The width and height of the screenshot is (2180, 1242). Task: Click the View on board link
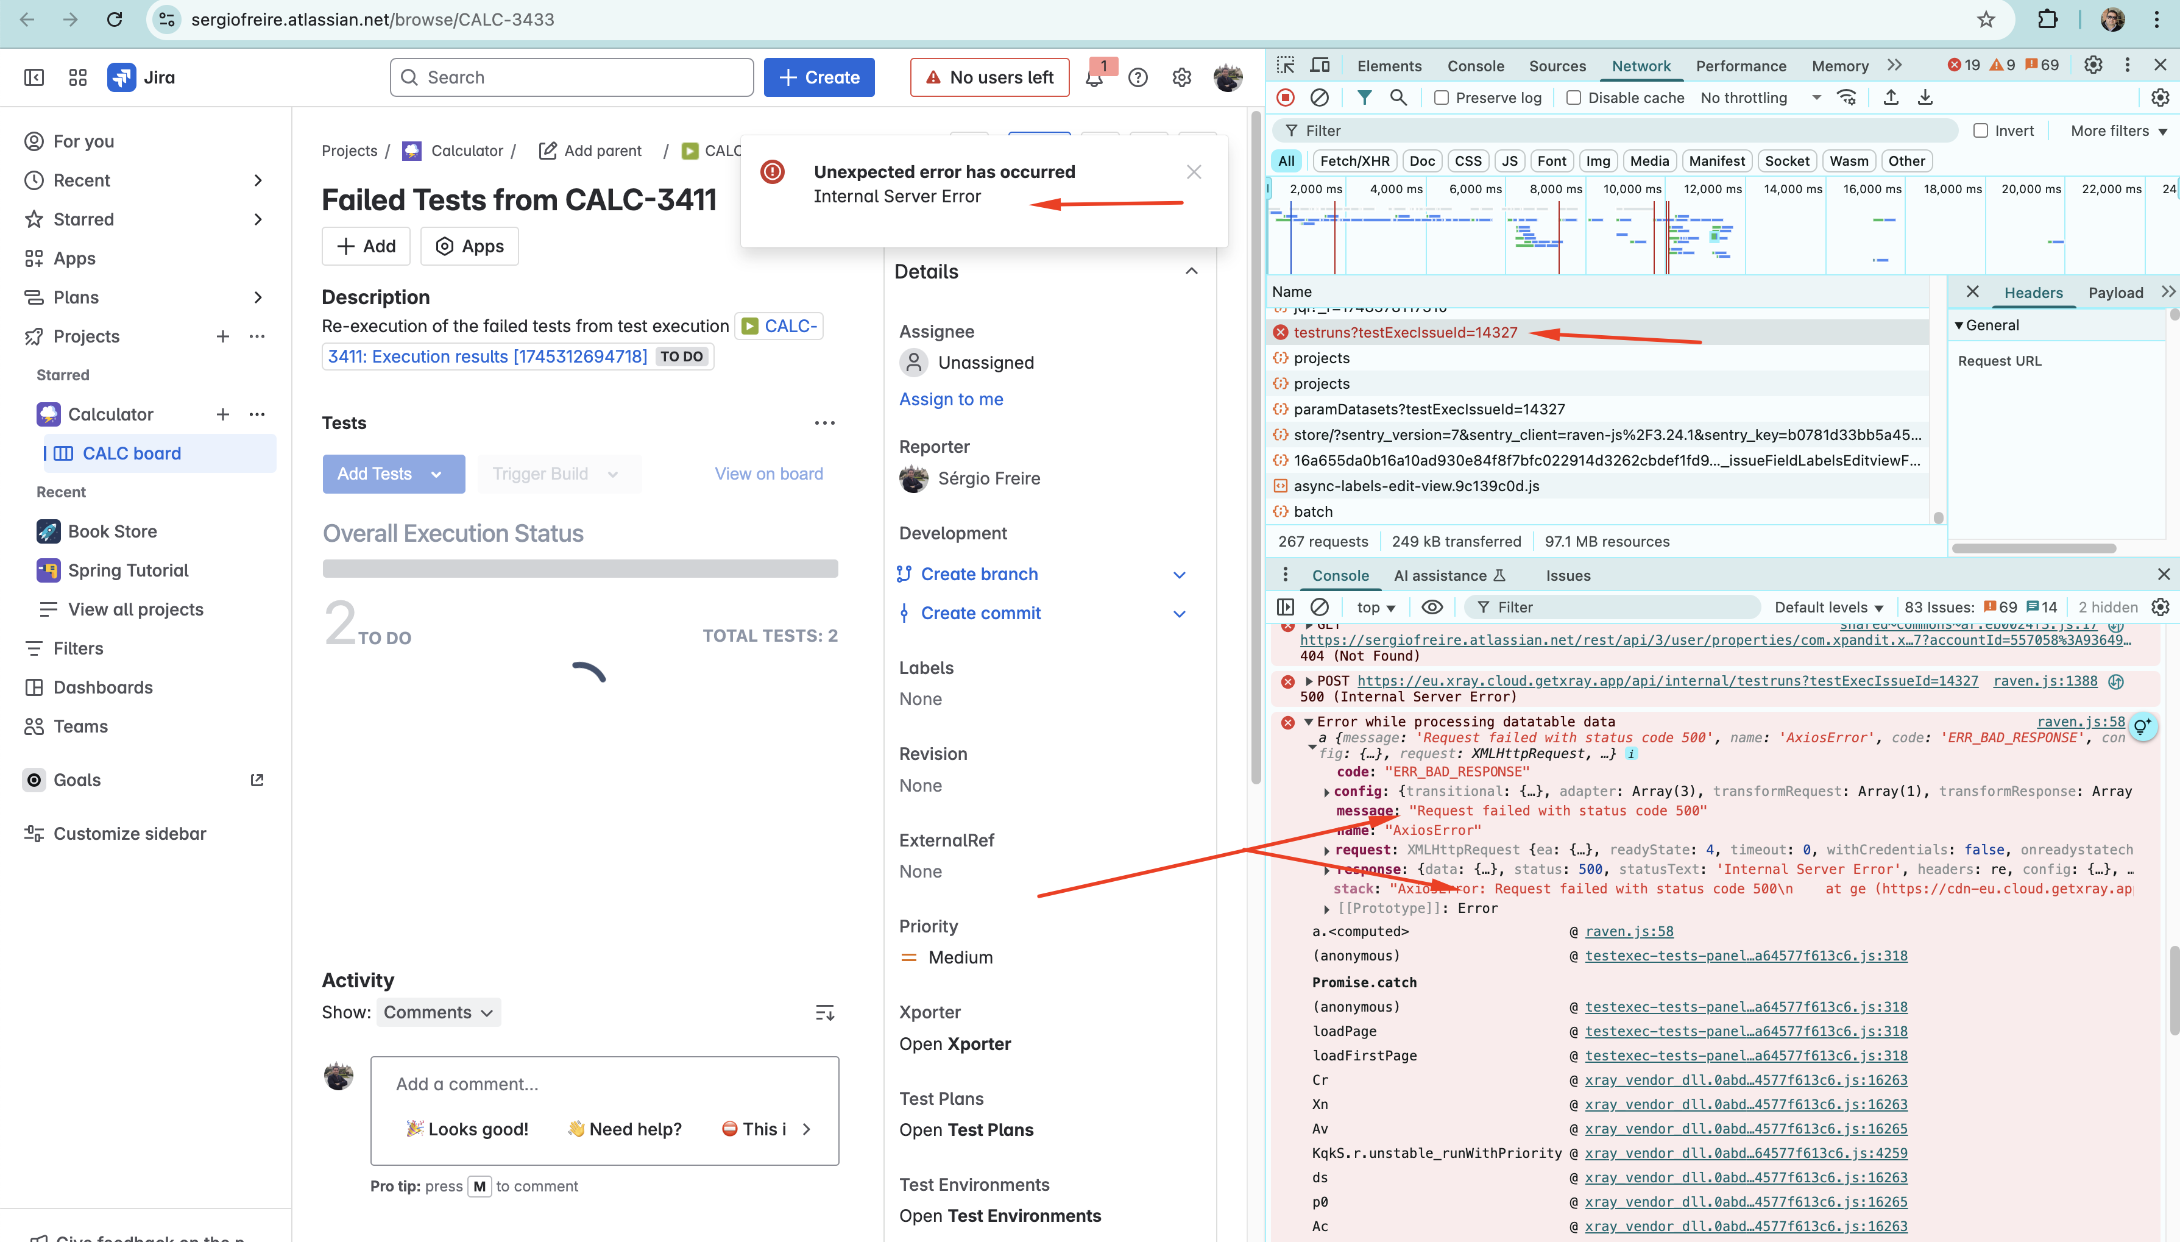point(768,474)
